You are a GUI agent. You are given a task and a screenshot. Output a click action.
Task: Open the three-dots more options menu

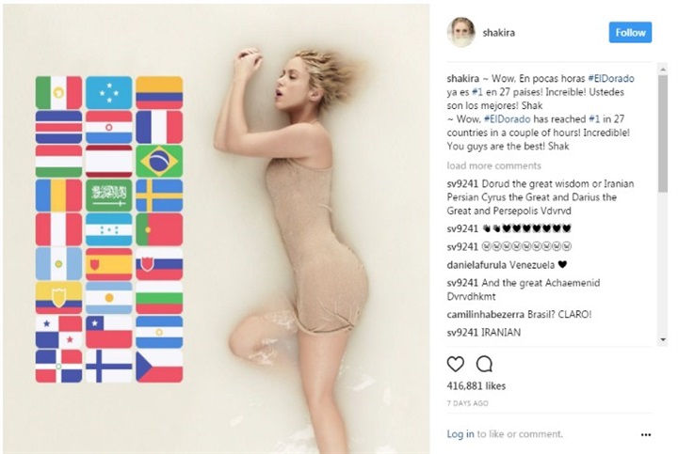point(646,434)
